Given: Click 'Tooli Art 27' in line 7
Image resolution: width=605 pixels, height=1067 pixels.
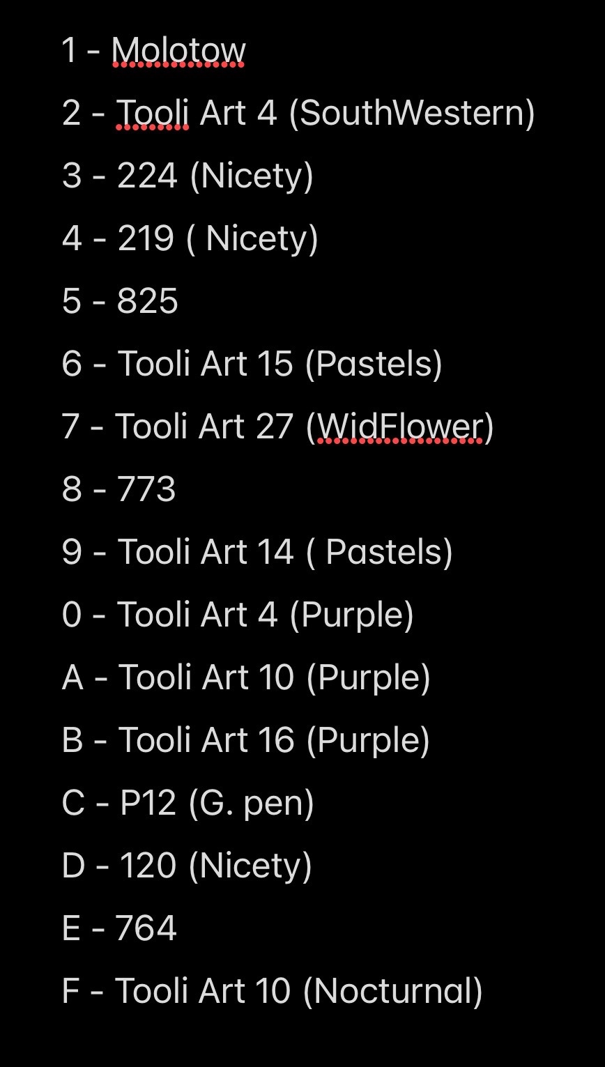Looking at the screenshot, I should pyautogui.click(x=204, y=427).
